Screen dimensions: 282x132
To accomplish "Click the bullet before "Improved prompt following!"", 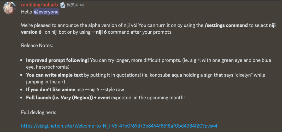I will (22, 61).
